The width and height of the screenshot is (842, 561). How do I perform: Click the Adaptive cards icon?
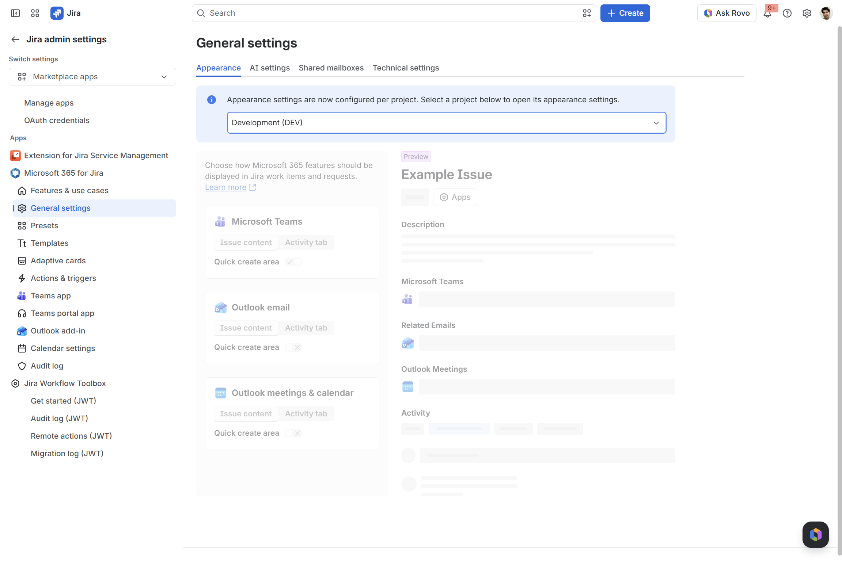click(22, 261)
